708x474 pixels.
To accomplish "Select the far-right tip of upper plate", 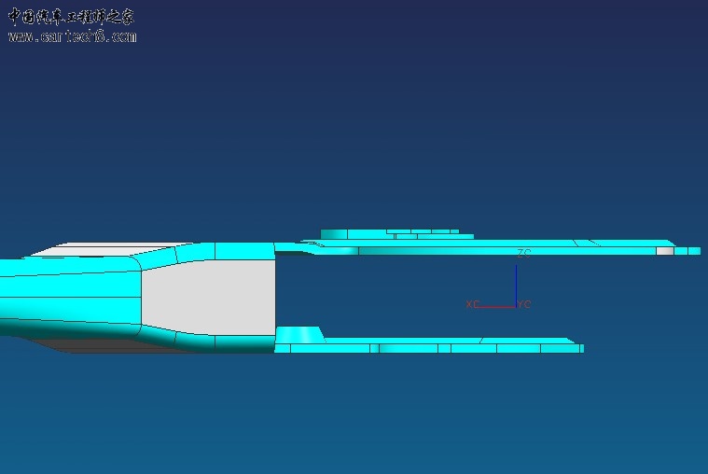I will tap(694, 251).
